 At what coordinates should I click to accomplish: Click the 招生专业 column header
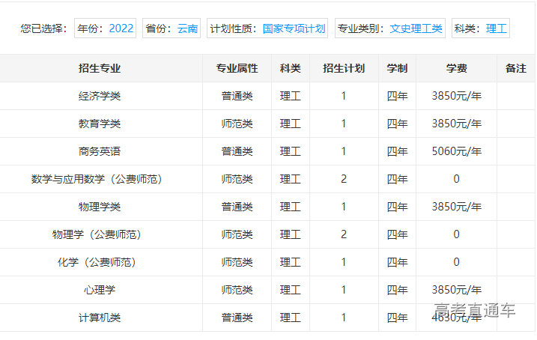click(100, 68)
